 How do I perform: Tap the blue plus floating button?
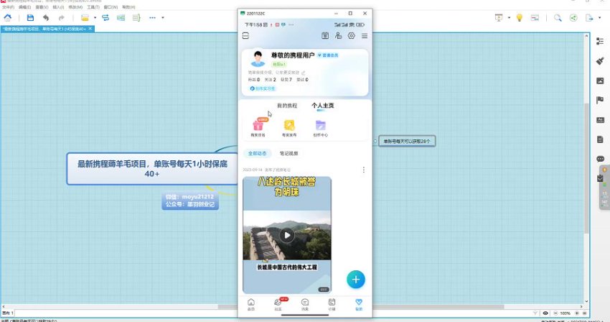click(356, 279)
